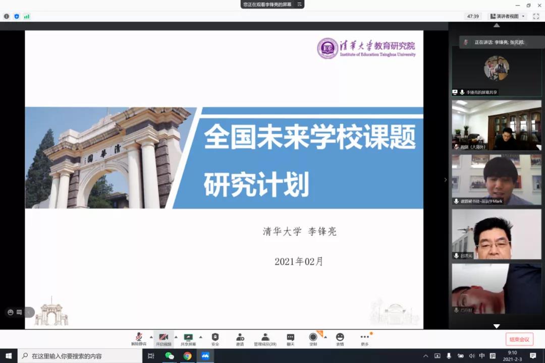545x363 pixels.
Task: Check the green network signal icon
Action: coord(27,16)
